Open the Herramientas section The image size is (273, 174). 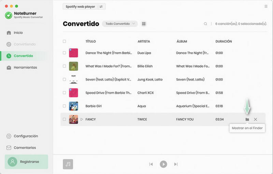coord(25,68)
